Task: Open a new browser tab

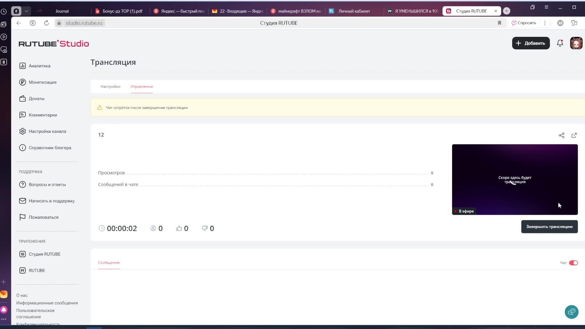Action: pos(507,11)
